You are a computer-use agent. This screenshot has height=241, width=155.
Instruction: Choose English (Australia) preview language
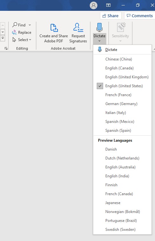[x=122, y=167]
